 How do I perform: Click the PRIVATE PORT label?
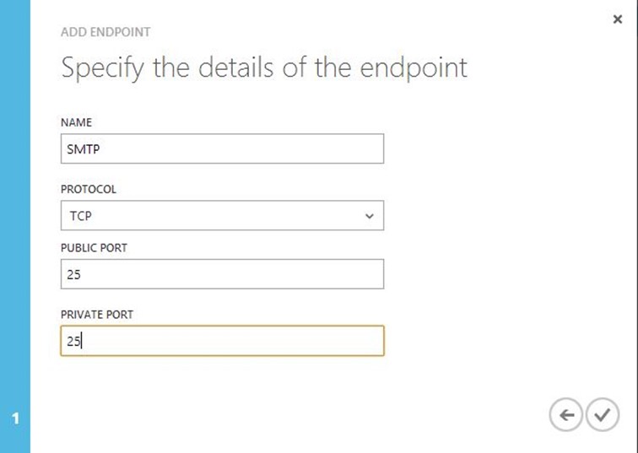pos(97,314)
